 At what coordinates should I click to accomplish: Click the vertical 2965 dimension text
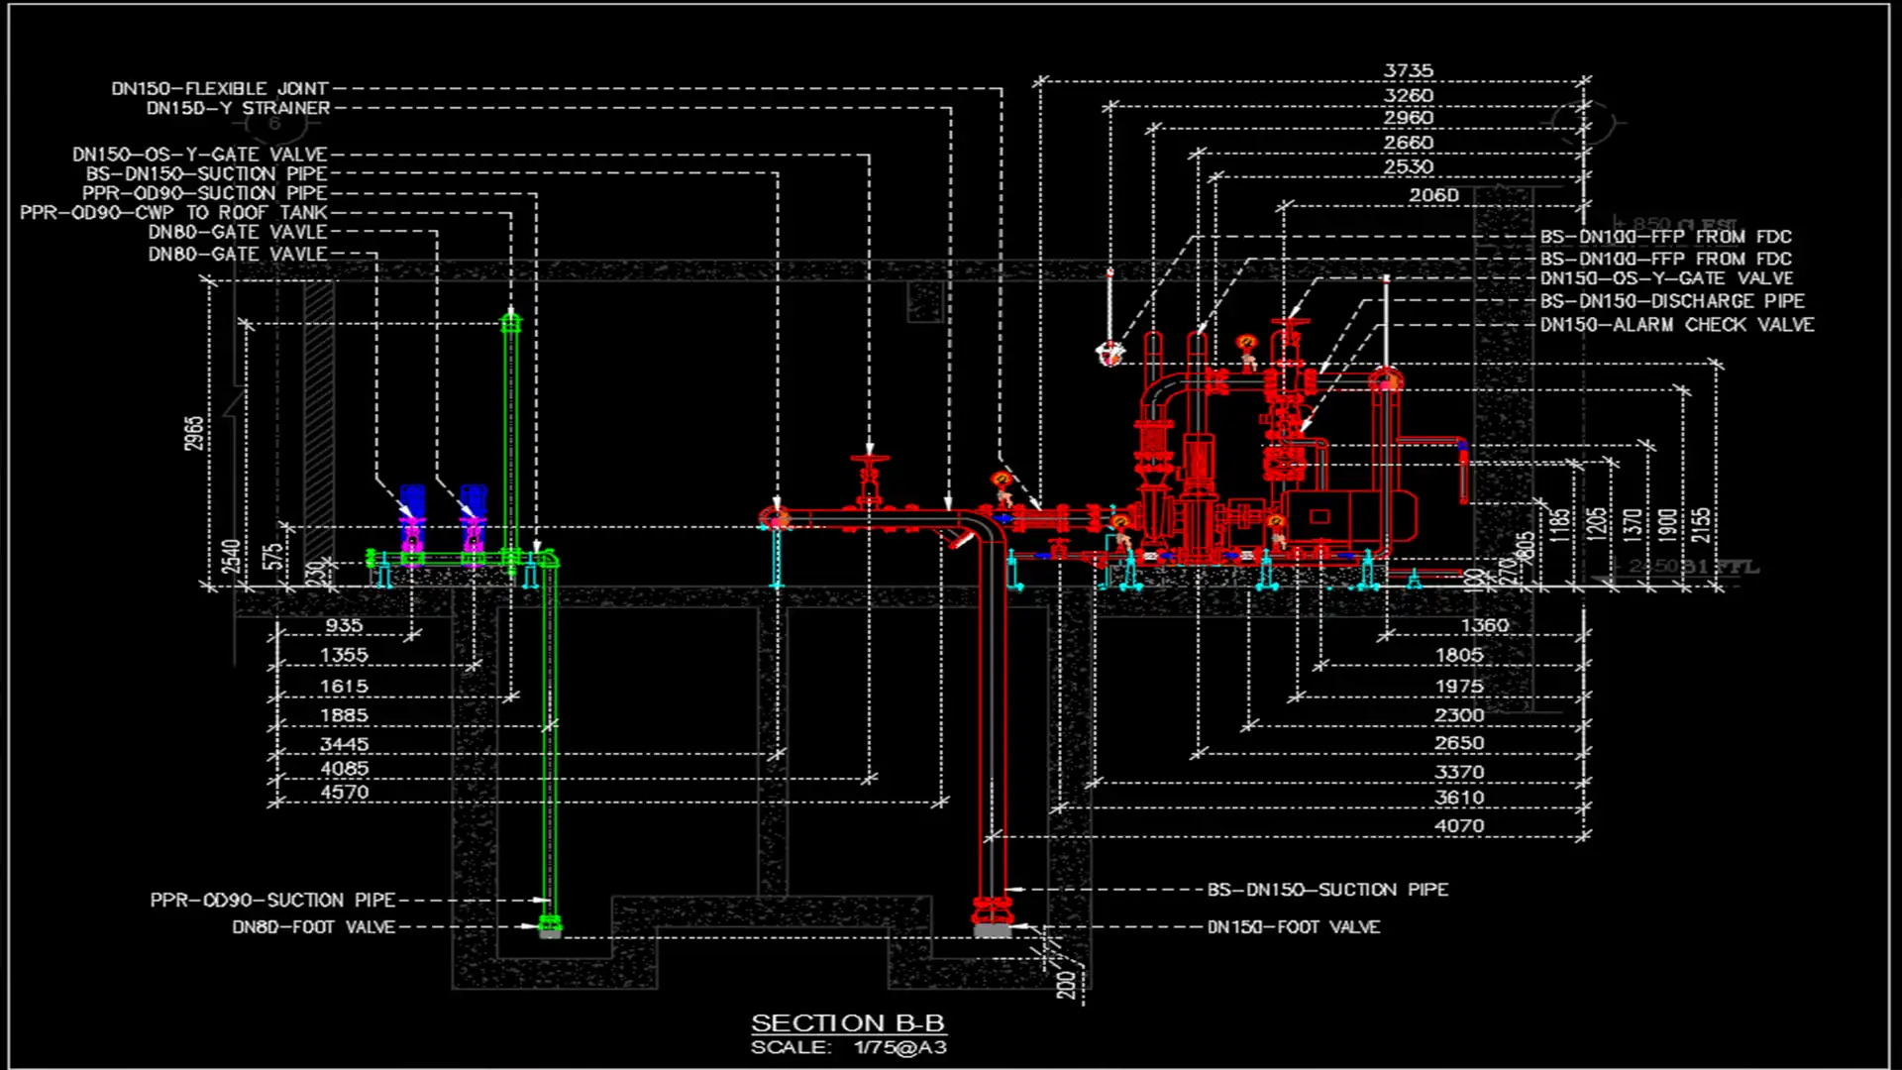[x=194, y=433]
